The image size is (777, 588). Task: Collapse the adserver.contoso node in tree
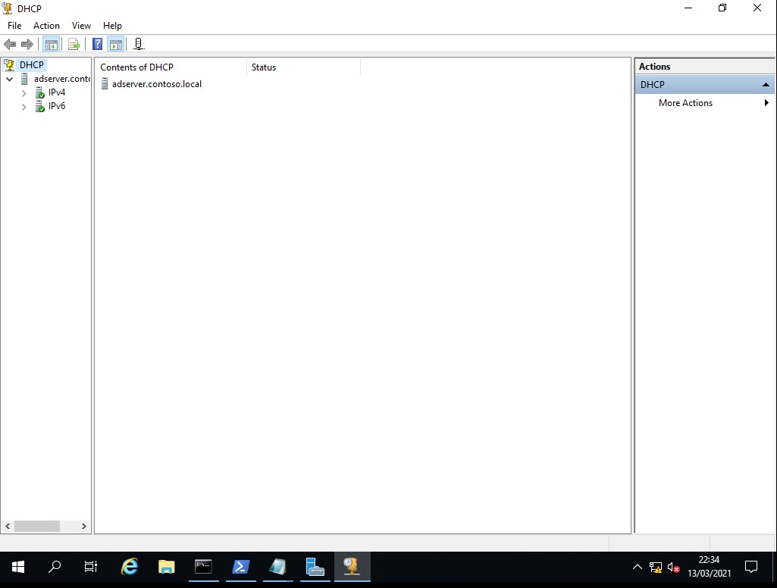click(10, 79)
